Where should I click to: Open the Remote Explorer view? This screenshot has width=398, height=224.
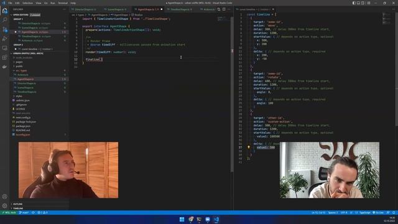click(x=4, y=48)
